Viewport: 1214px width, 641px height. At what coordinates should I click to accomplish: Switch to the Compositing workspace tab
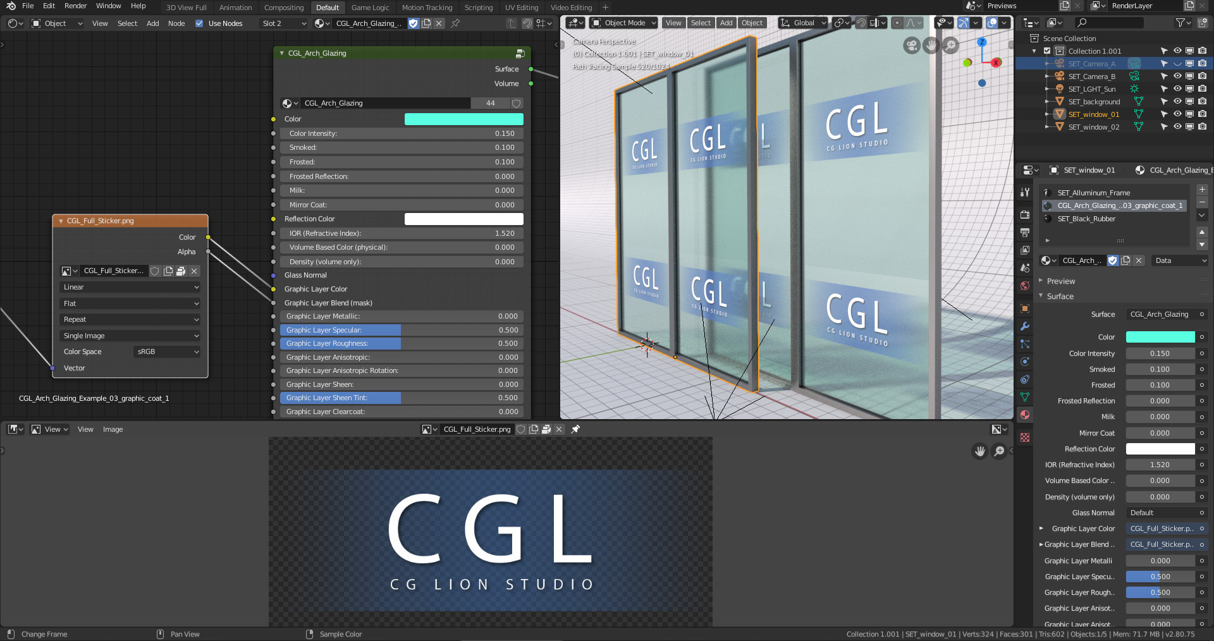[284, 8]
